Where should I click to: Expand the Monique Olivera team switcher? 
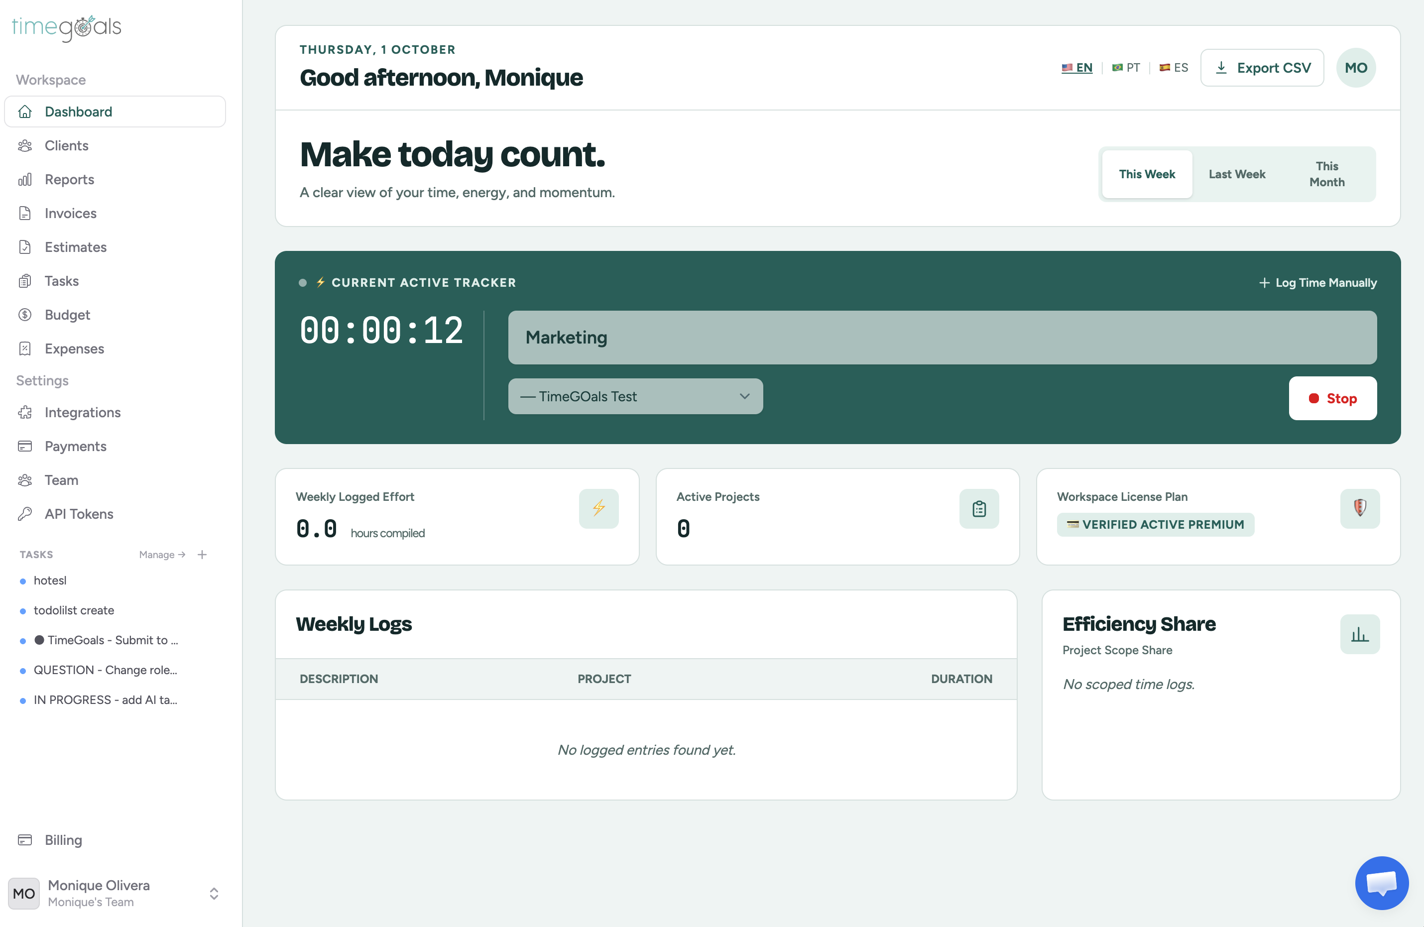pyautogui.click(x=115, y=893)
